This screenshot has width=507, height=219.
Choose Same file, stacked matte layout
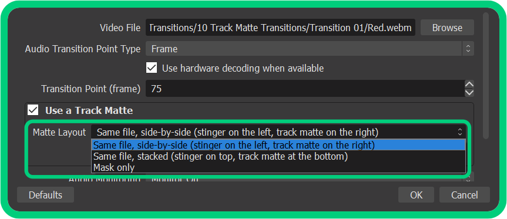[x=278, y=156]
